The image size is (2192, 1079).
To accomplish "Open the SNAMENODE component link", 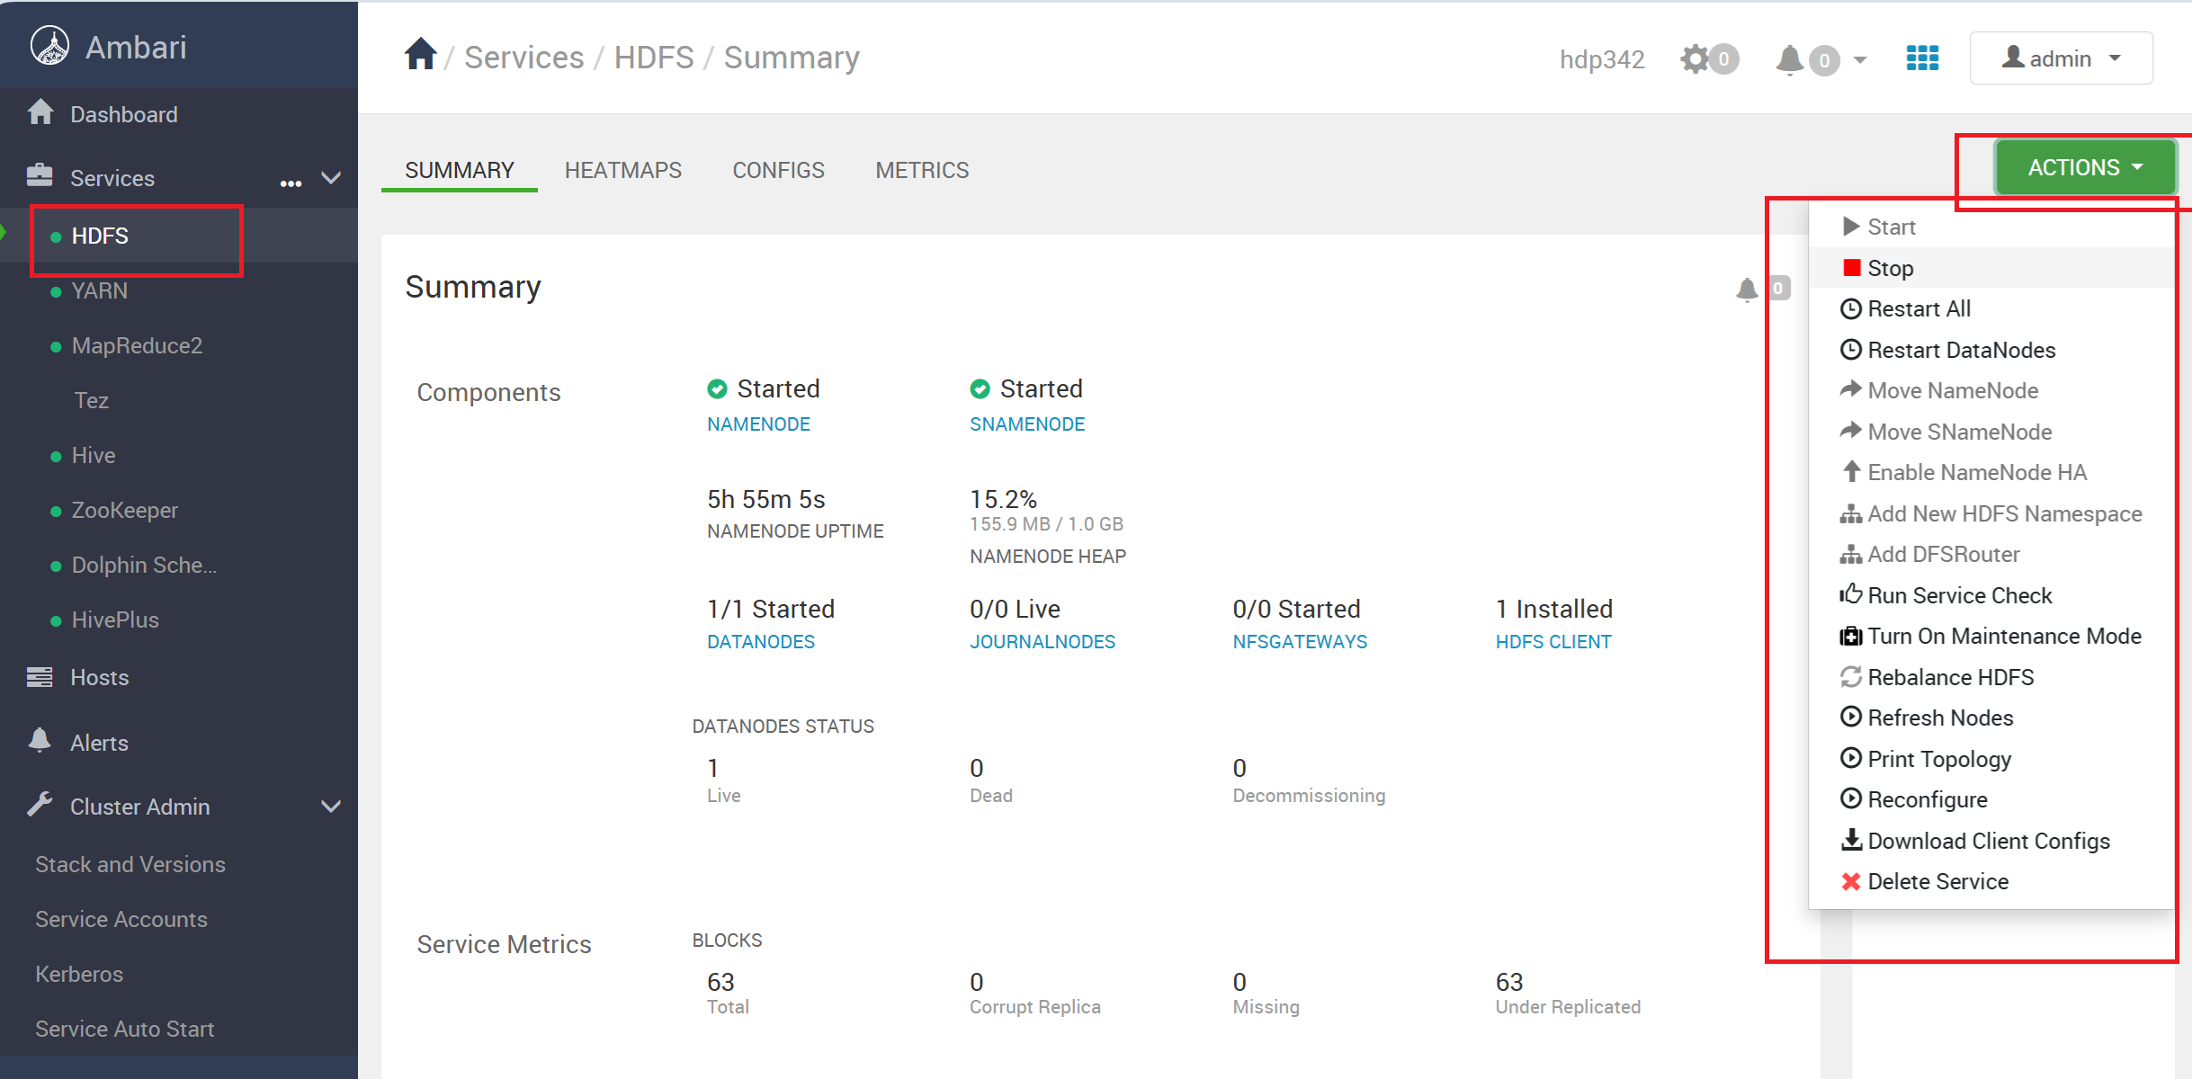I will pyautogui.click(x=1027, y=424).
